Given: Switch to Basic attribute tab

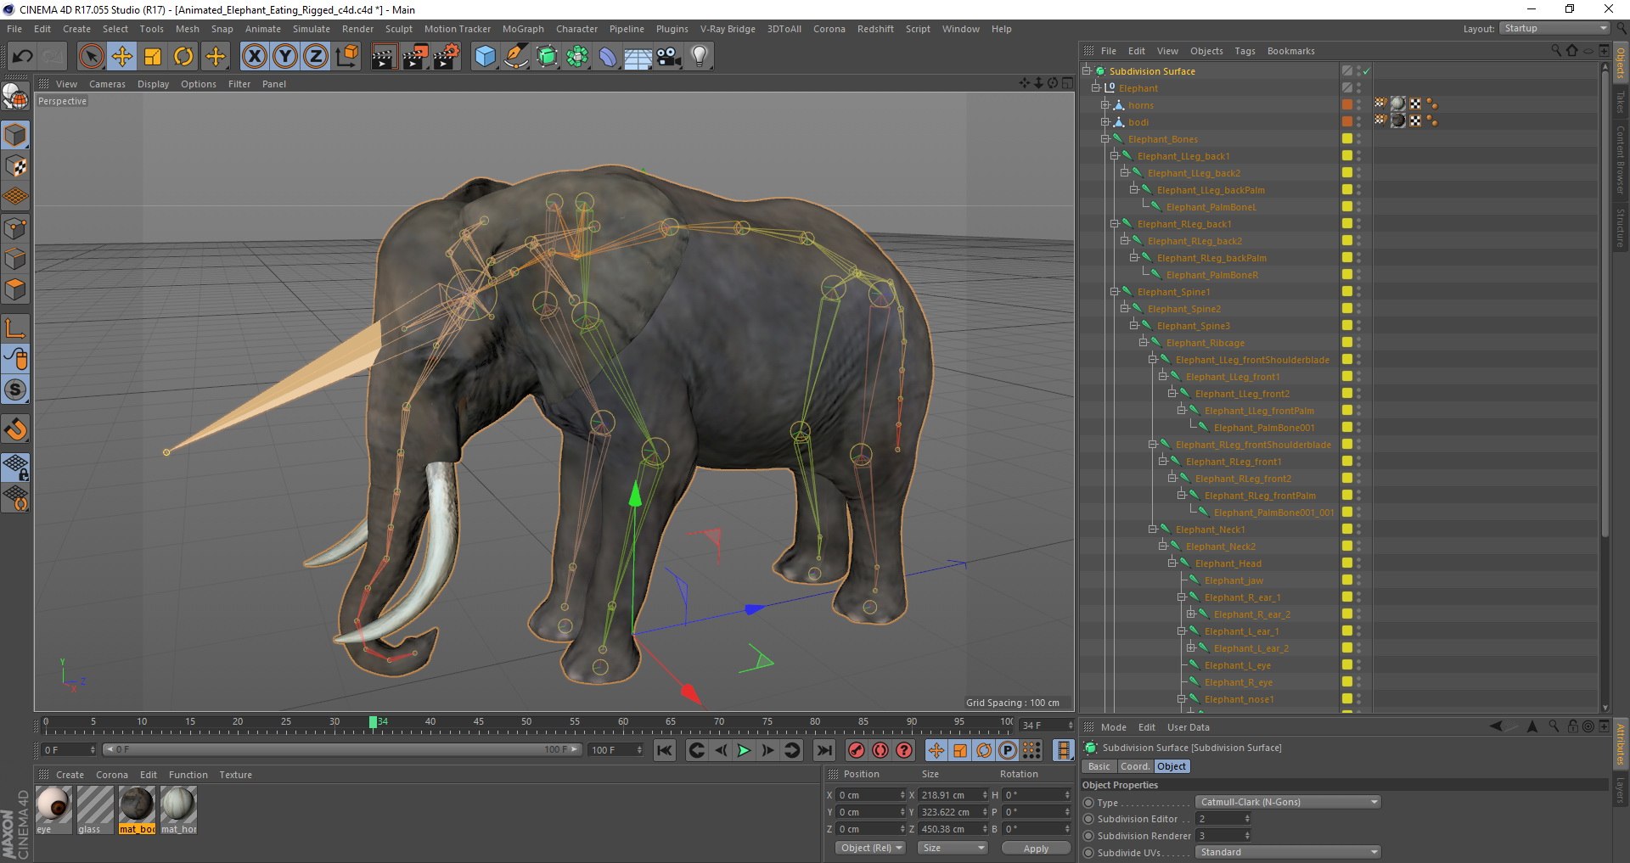Looking at the screenshot, I should tap(1099, 766).
